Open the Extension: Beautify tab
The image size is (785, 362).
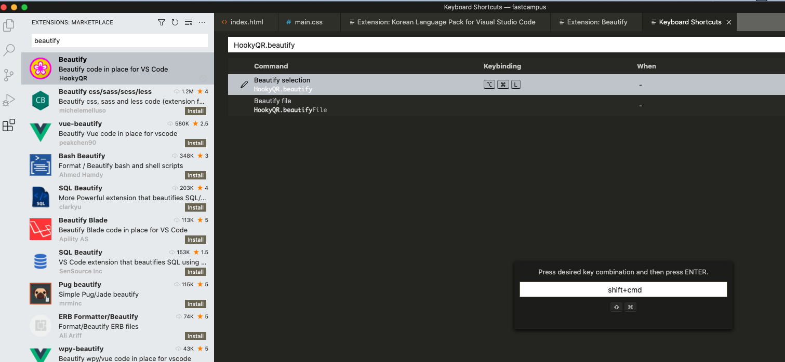[597, 22]
